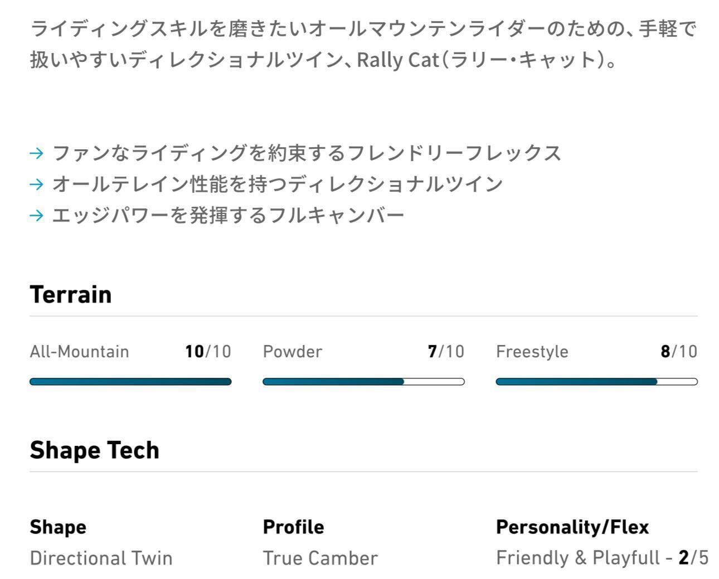The width and height of the screenshot is (719, 579).
Task: Select the Shape Tech section heading
Action: coord(94,450)
